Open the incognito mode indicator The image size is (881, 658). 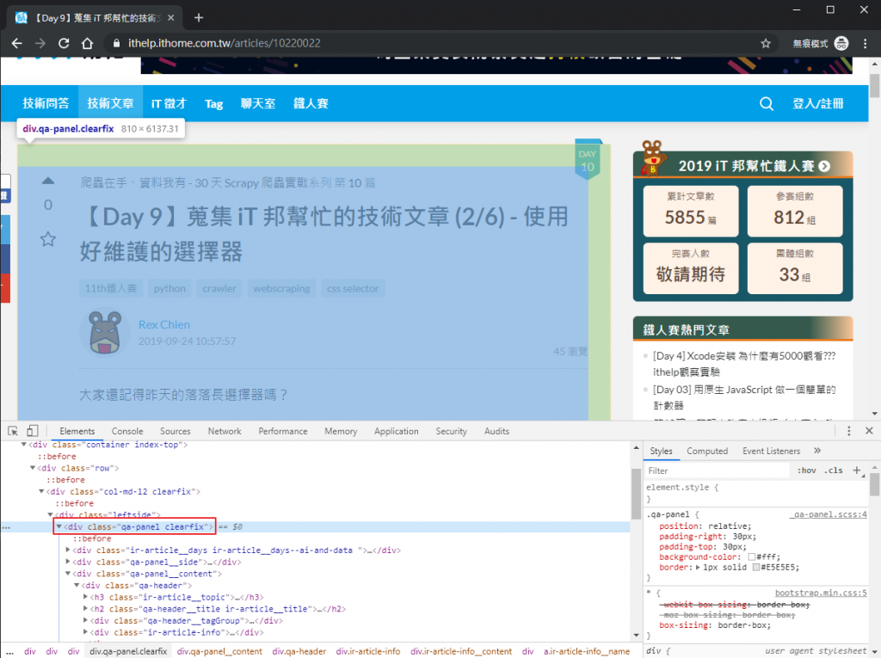pos(820,43)
